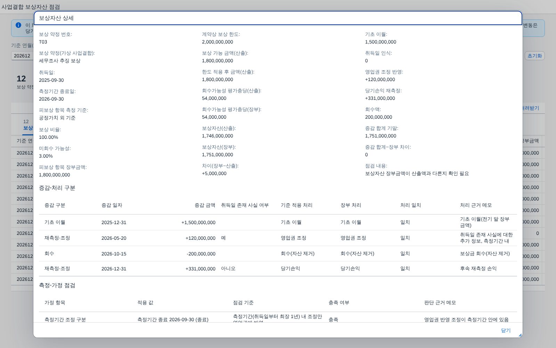Click the 보상자산(장부) value 1,751,000,000

(218, 155)
